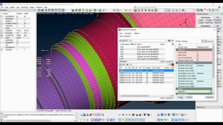
Task: Select connection row 100003
Action: (x=146, y=75)
